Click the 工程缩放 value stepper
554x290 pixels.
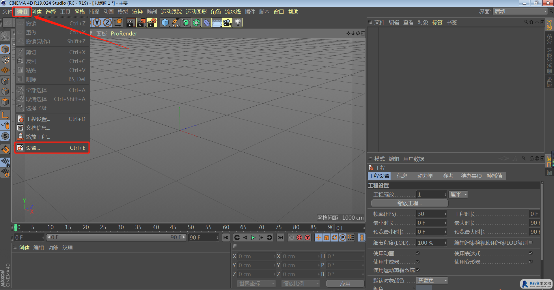(x=445, y=194)
